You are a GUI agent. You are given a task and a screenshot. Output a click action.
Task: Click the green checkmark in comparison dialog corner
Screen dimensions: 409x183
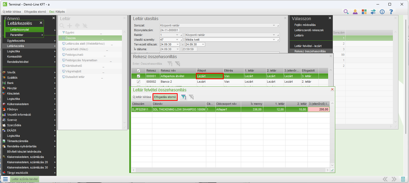(x=332, y=170)
